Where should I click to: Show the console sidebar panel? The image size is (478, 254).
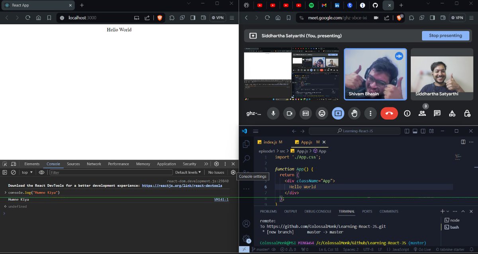pos(5,172)
